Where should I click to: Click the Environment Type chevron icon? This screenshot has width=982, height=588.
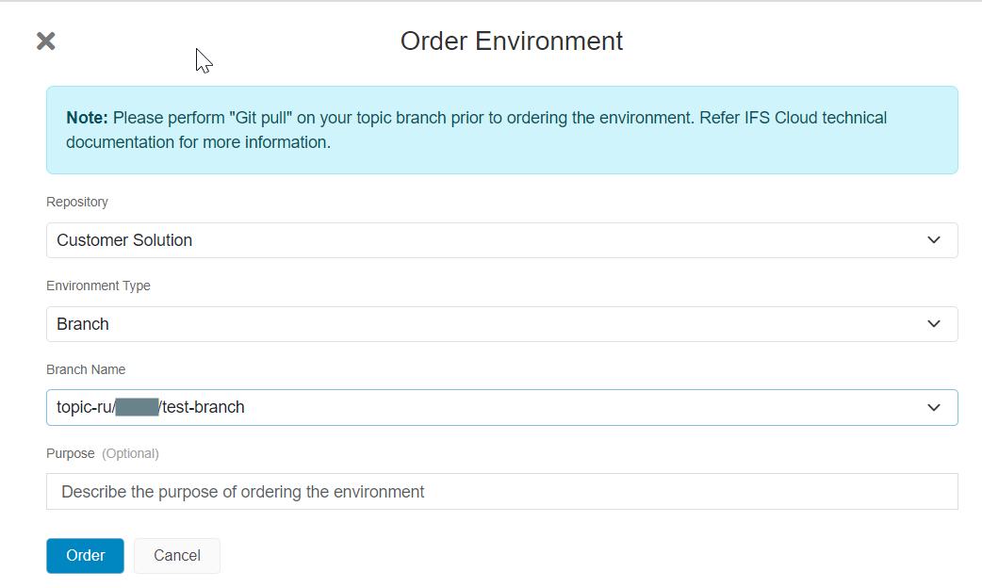click(933, 323)
